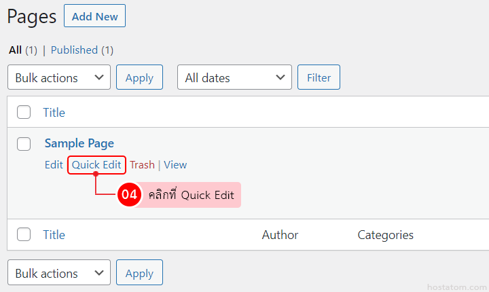Move Sample Page to Trash

142,165
